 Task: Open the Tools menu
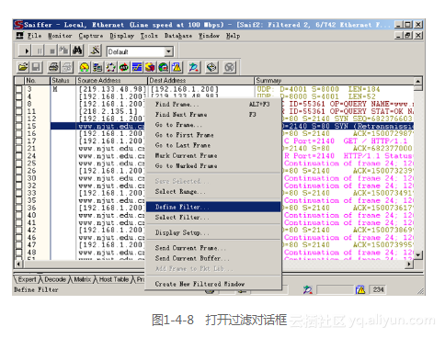149,36
